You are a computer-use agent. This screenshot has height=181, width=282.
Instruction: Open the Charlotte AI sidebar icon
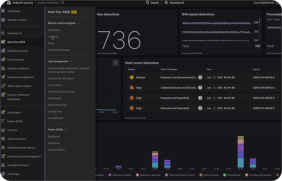tap(3, 33)
